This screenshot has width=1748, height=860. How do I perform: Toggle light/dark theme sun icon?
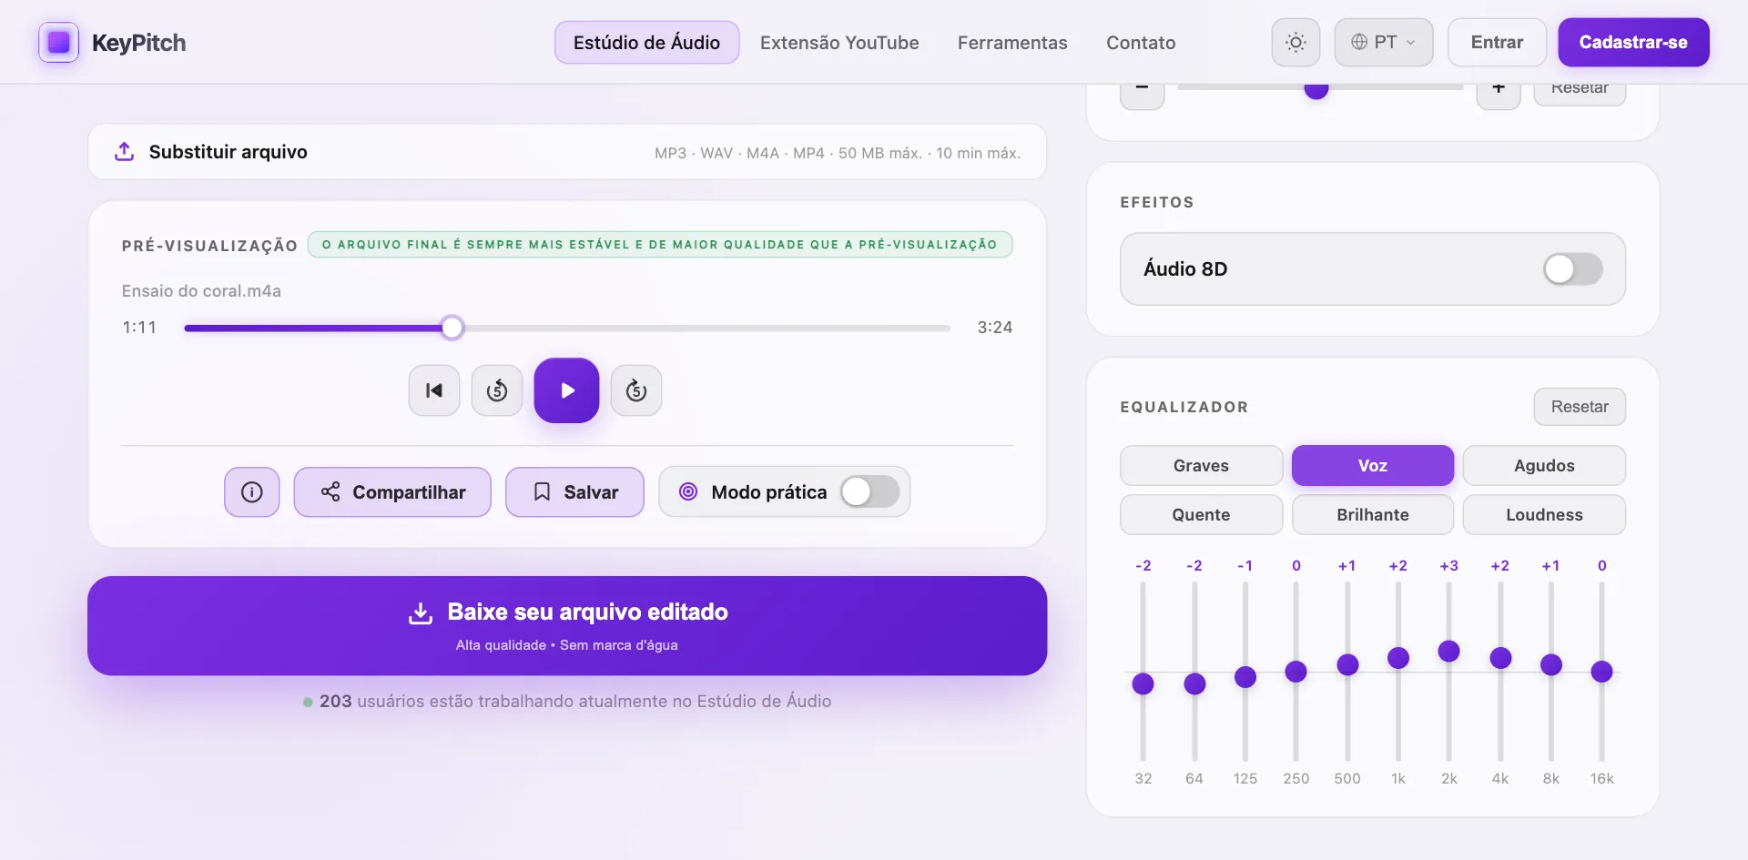click(x=1296, y=43)
